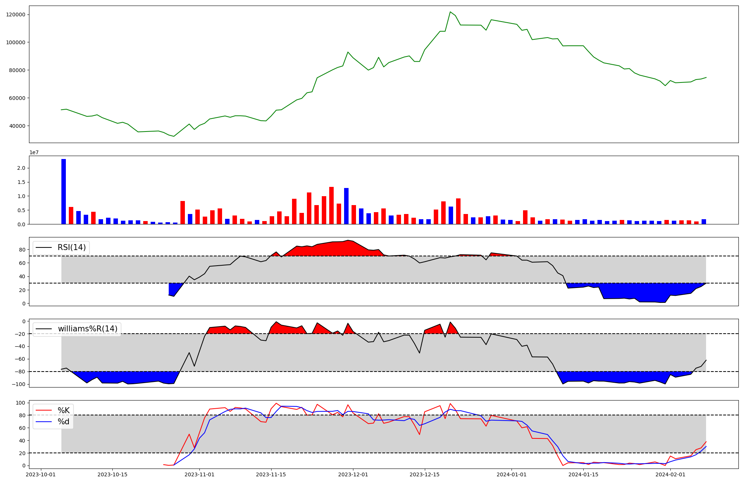
Task: Click the 100000 price axis tick label
Action: (x=16, y=42)
